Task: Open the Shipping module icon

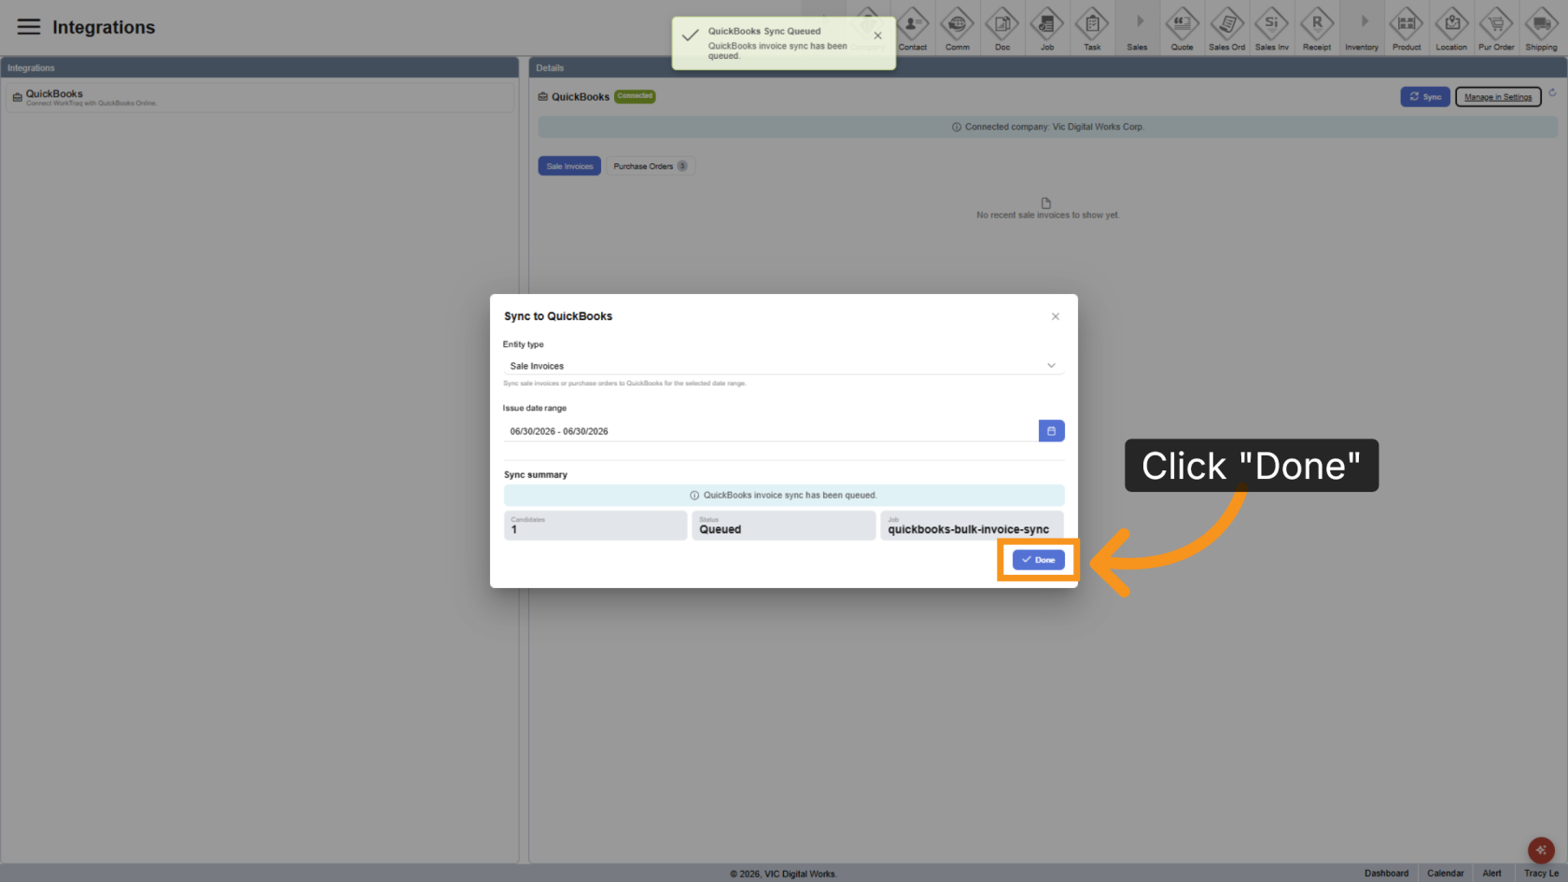Action: click(x=1541, y=29)
